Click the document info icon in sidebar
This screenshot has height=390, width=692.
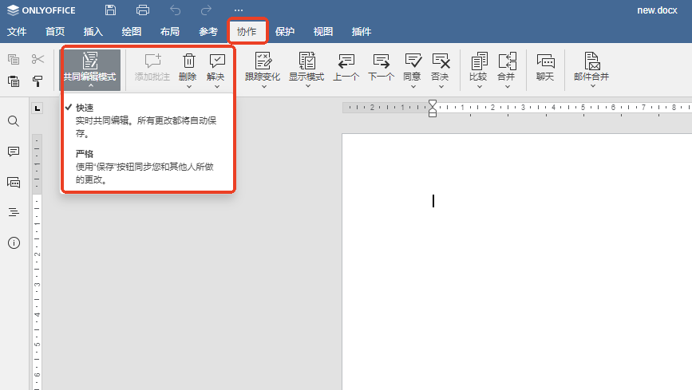click(14, 242)
